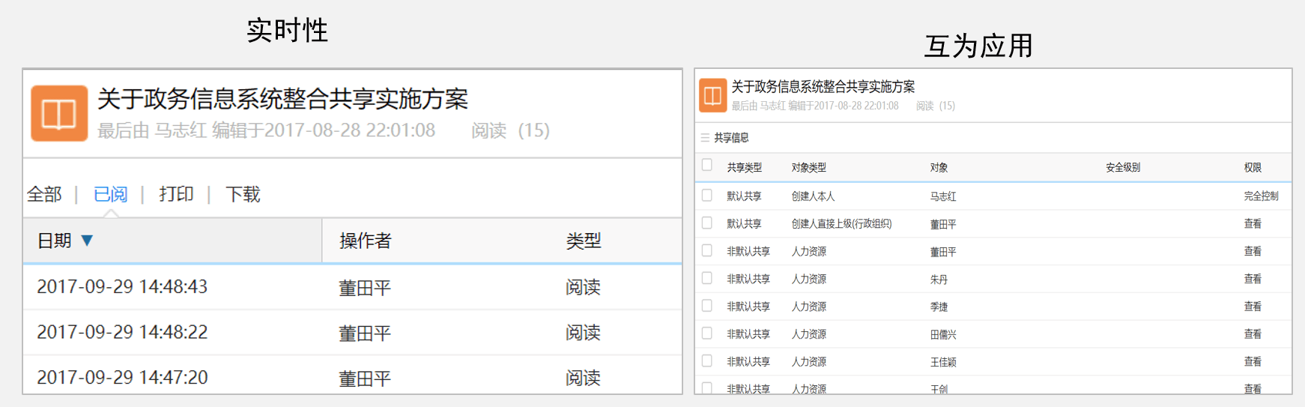Tick the checkbox next to the 季捷 entry
Viewport: 1305px width, 407px height.
[x=706, y=306]
